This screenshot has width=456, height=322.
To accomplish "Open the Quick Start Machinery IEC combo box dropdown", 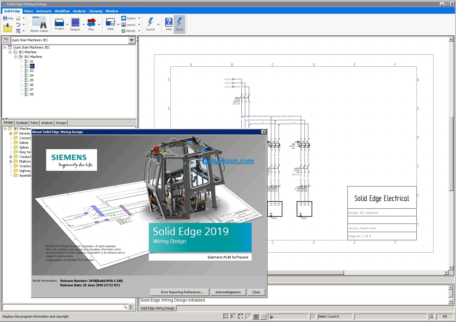I will [132, 40].
